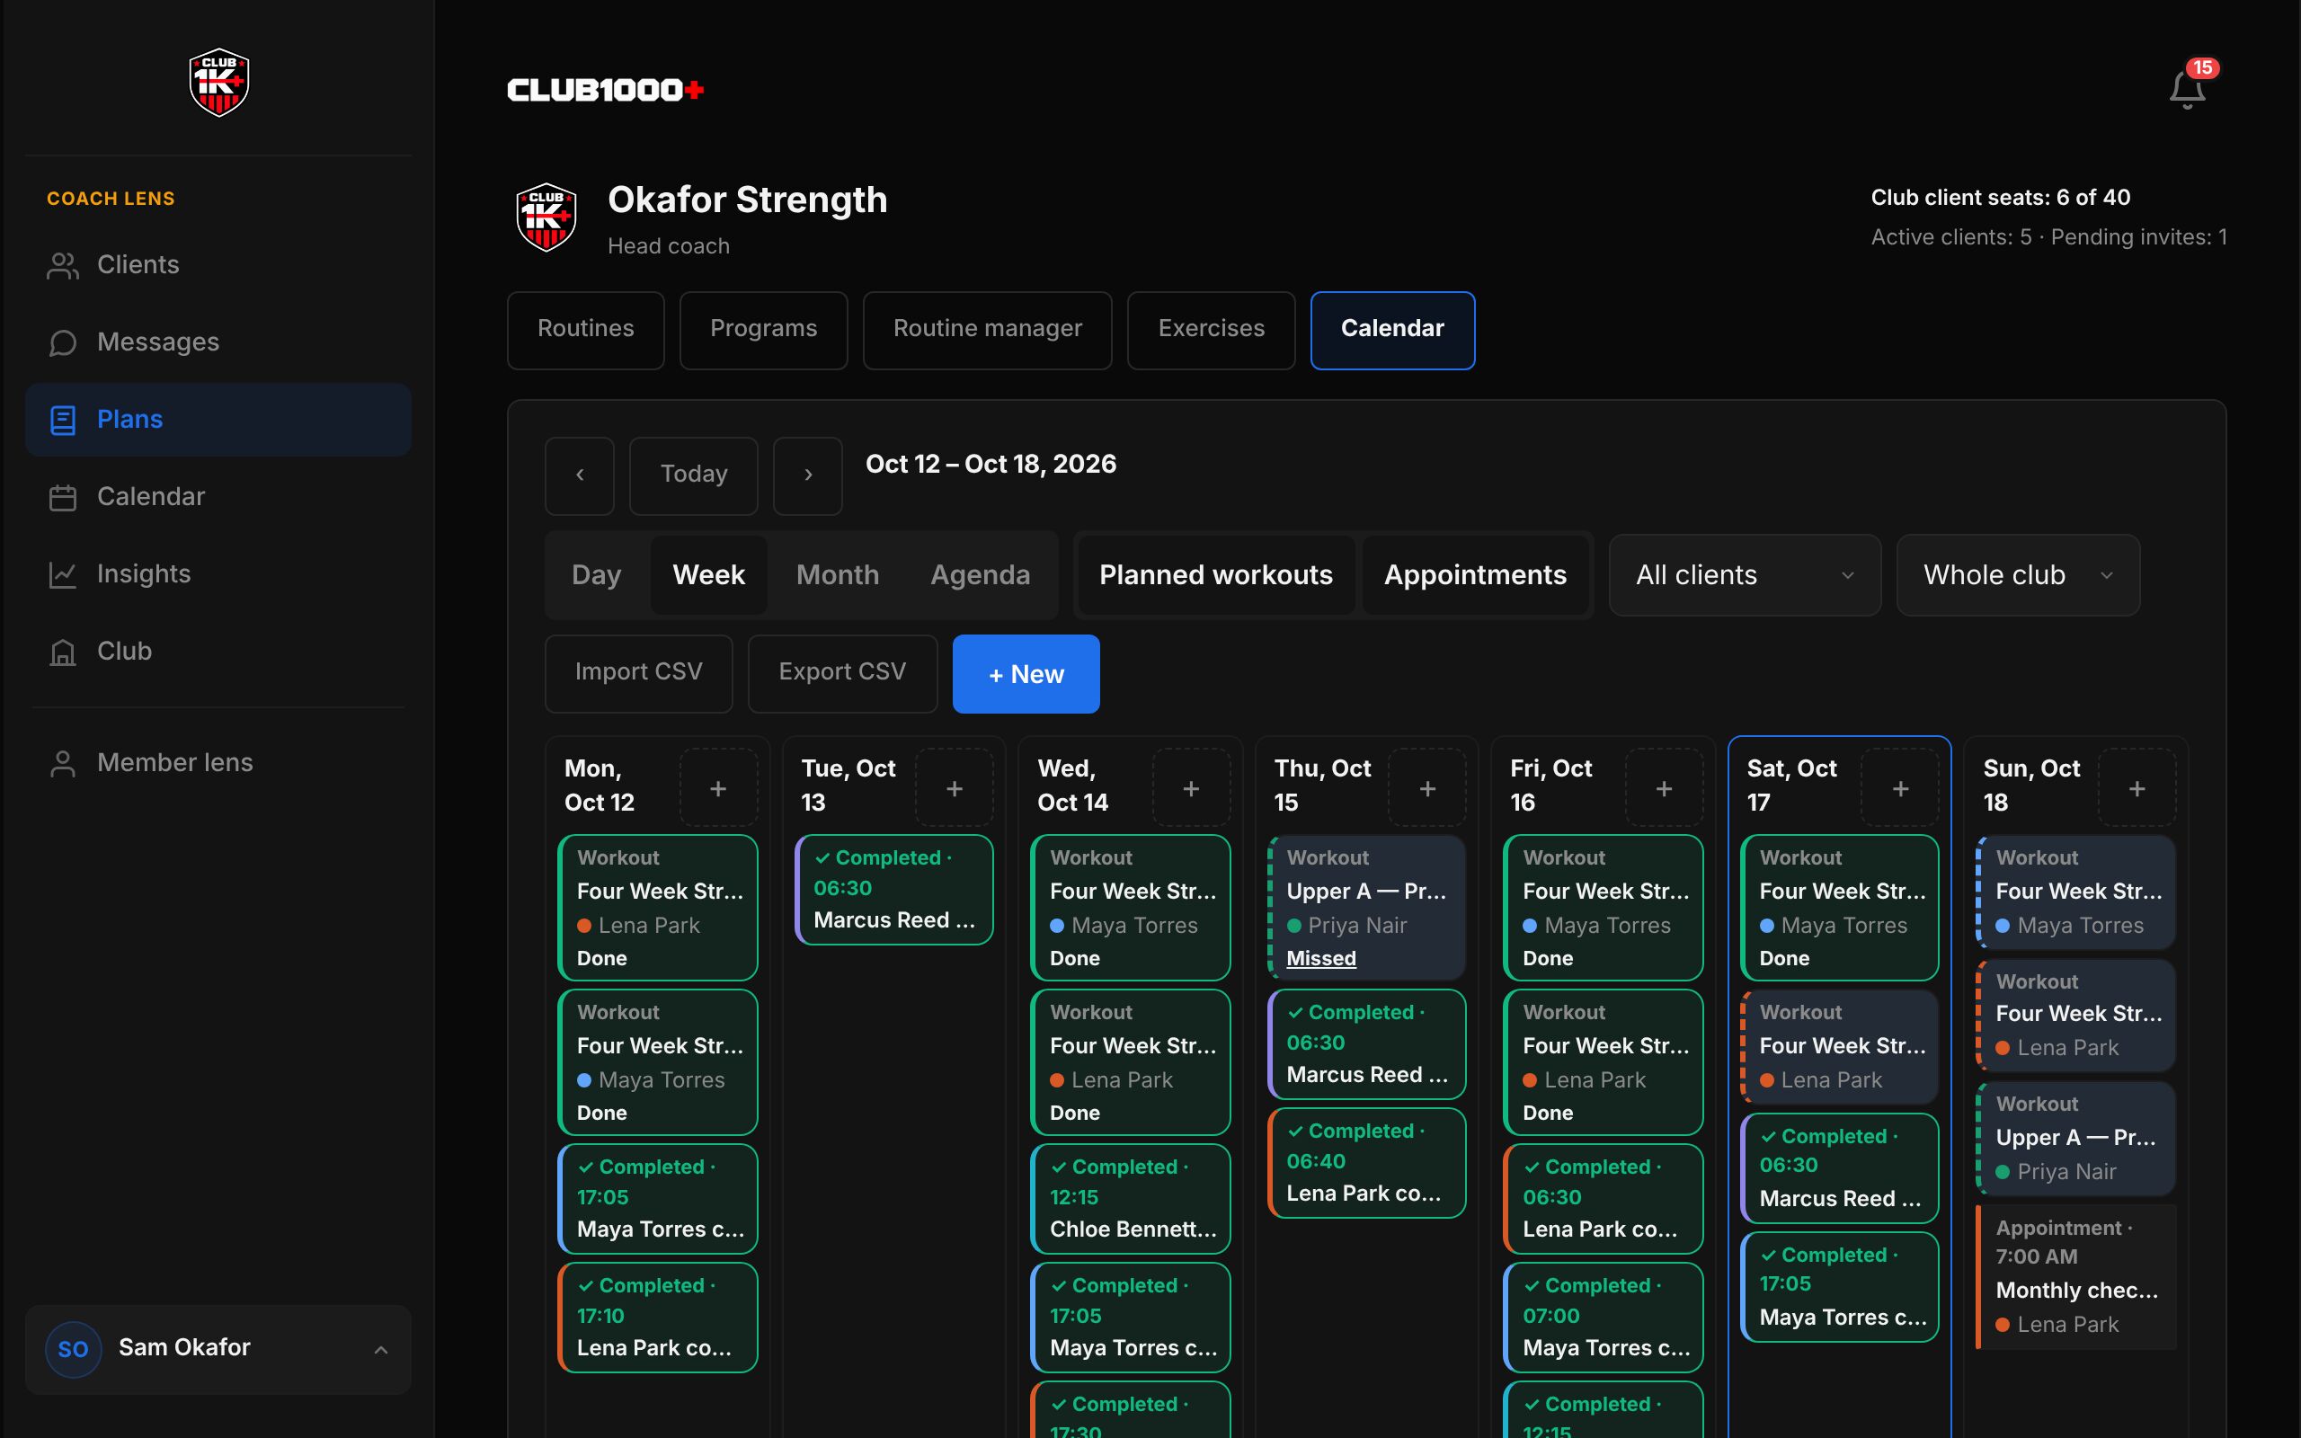Screen dimensions: 2301x1438
Task: Click the Club 1K shield logo in sidebar
Action: pos(218,83)
